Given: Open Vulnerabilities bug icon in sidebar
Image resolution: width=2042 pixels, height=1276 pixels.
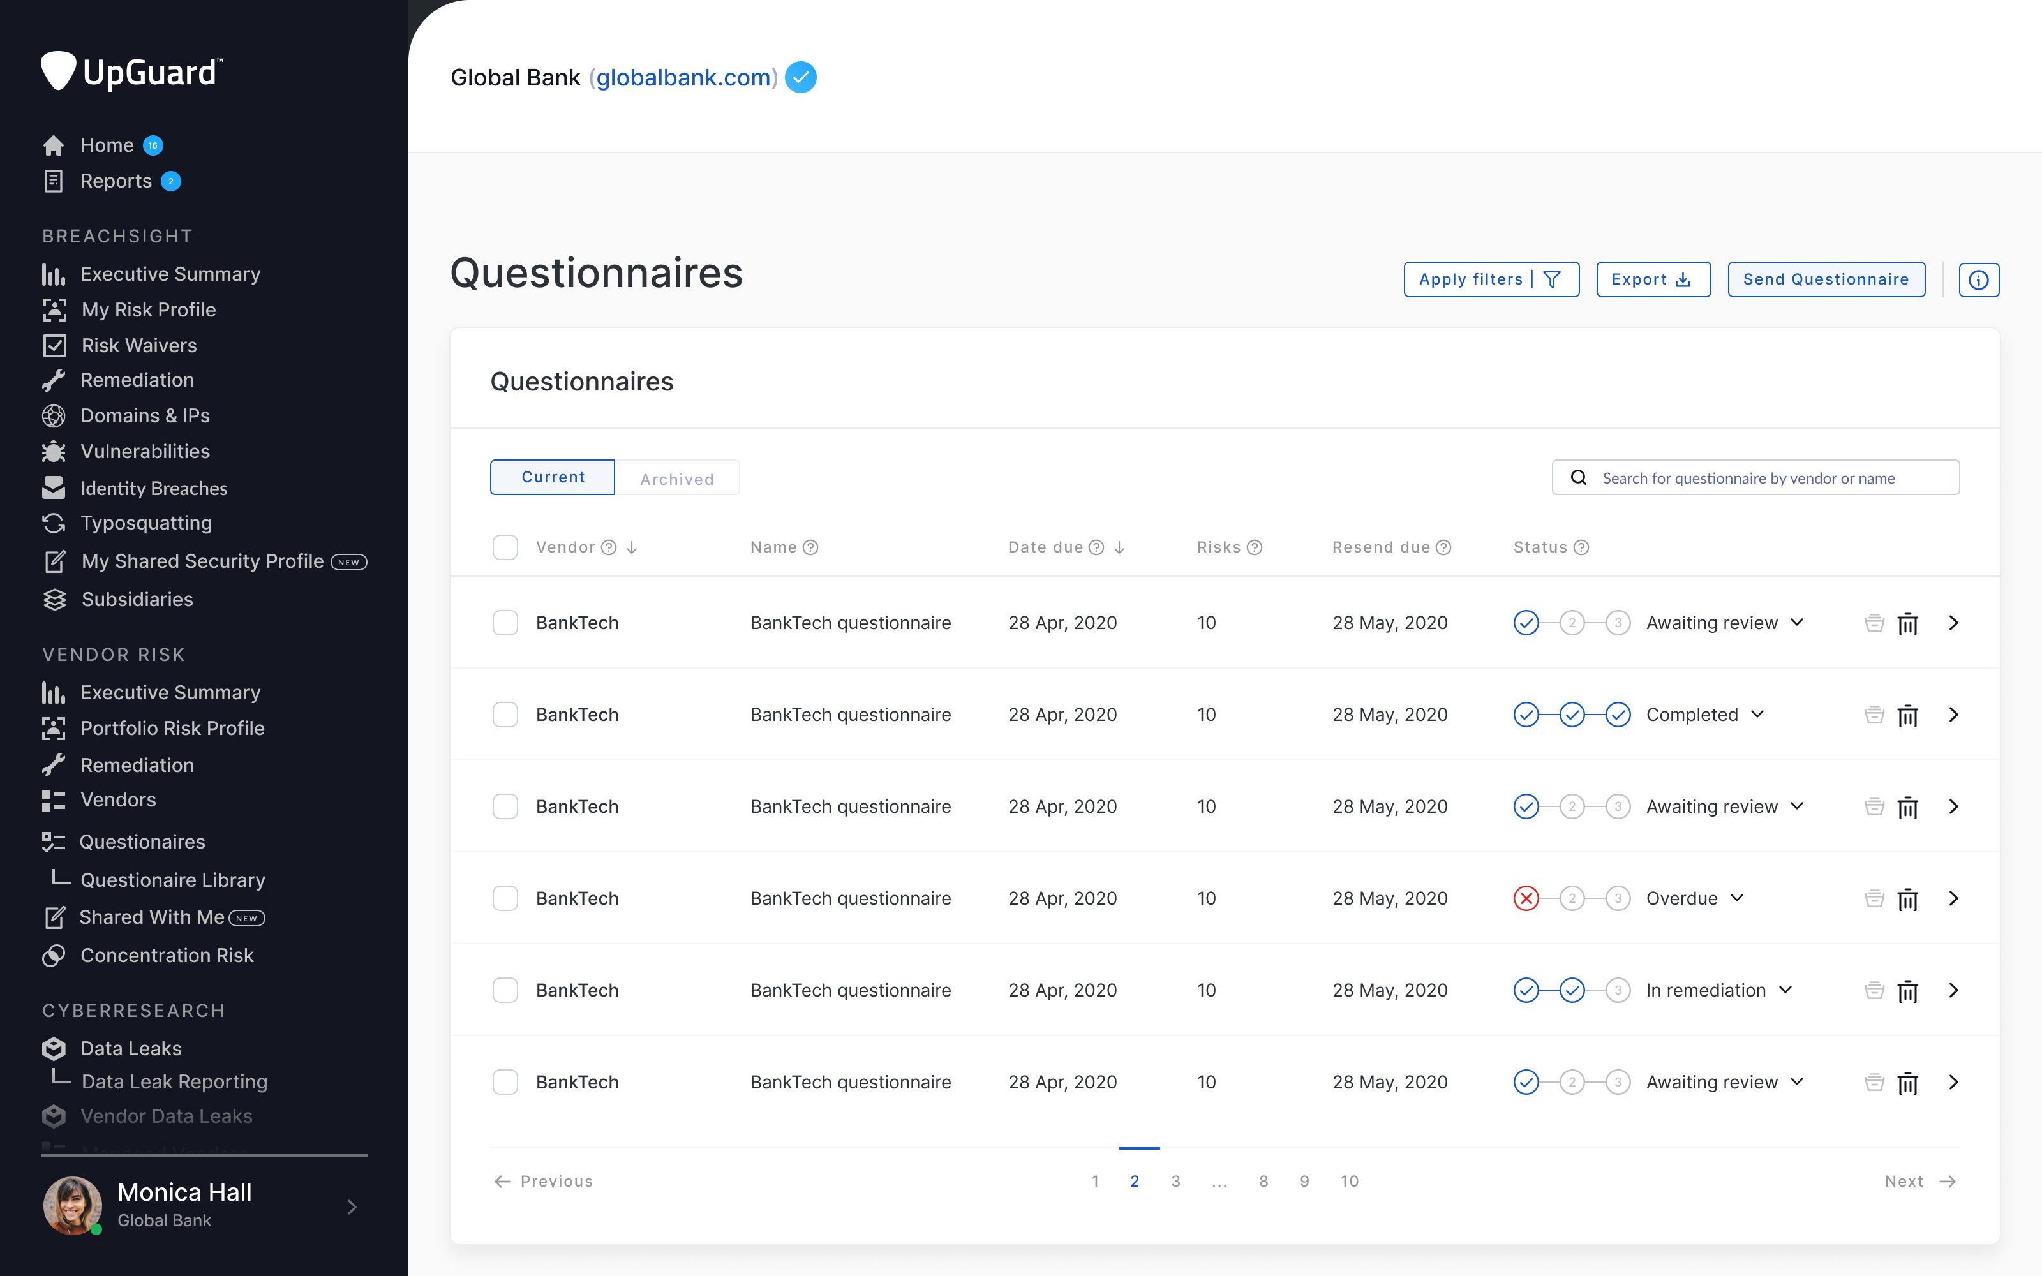Looking at the screenshot, I should coord(53,452).
